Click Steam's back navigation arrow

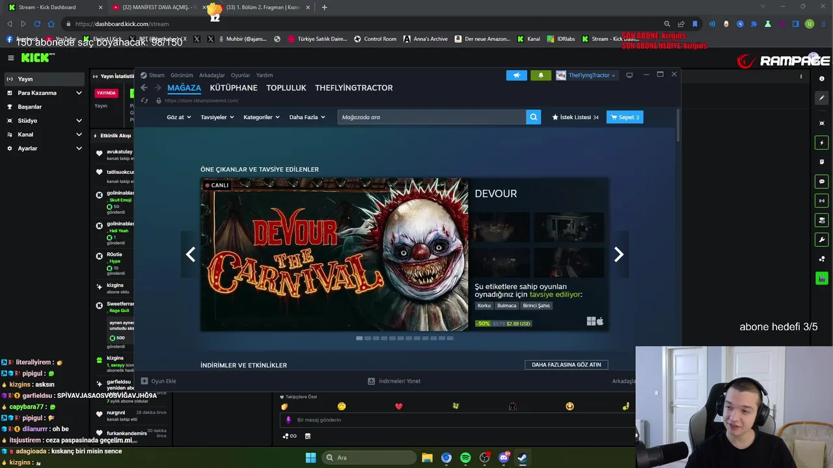[x=144, y=88]
